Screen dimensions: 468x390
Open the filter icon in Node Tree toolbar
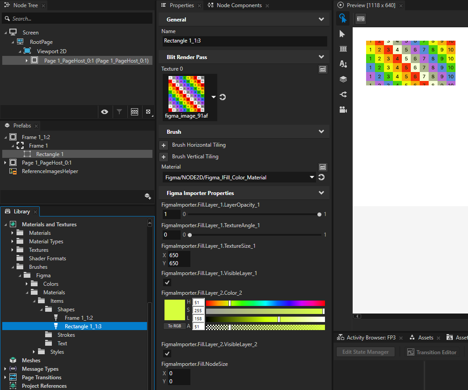(x=119, y=111)
